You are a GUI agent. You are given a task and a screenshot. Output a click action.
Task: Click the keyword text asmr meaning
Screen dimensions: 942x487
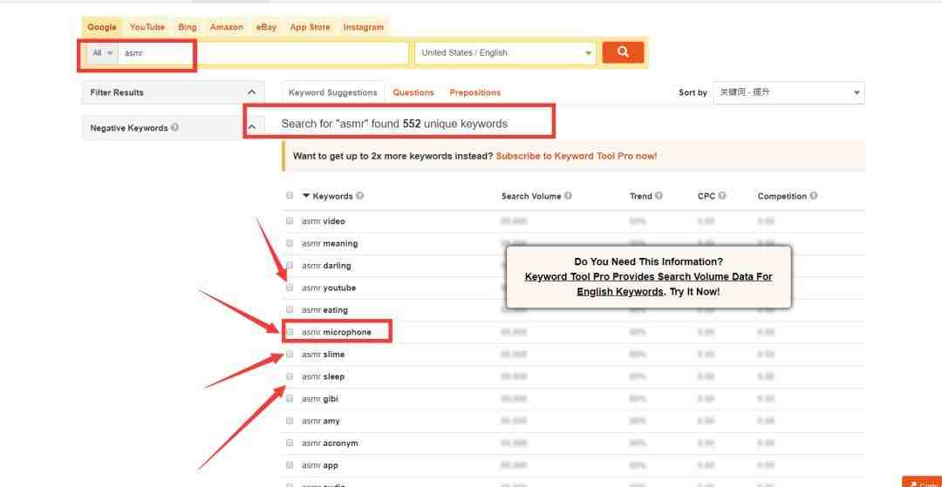(330, 244)
